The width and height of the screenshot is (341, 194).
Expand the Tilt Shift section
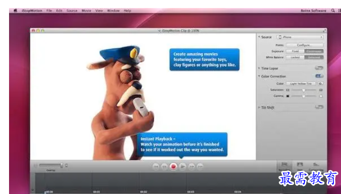click(x=259, y=107)
